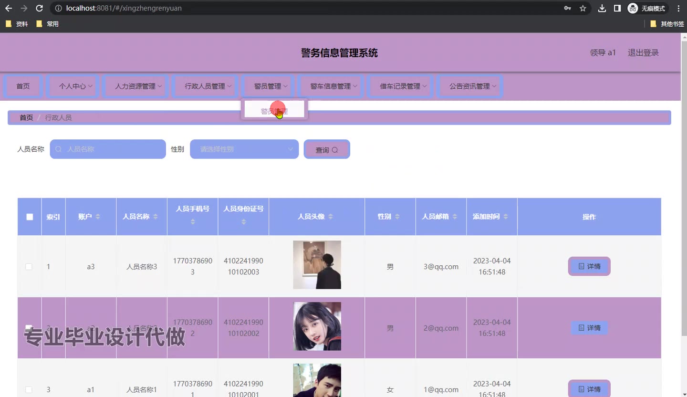The width and height of the screenshot is (687, 397).
Task: Expand the 警车信息管理 menu
Action: [331, 86]
